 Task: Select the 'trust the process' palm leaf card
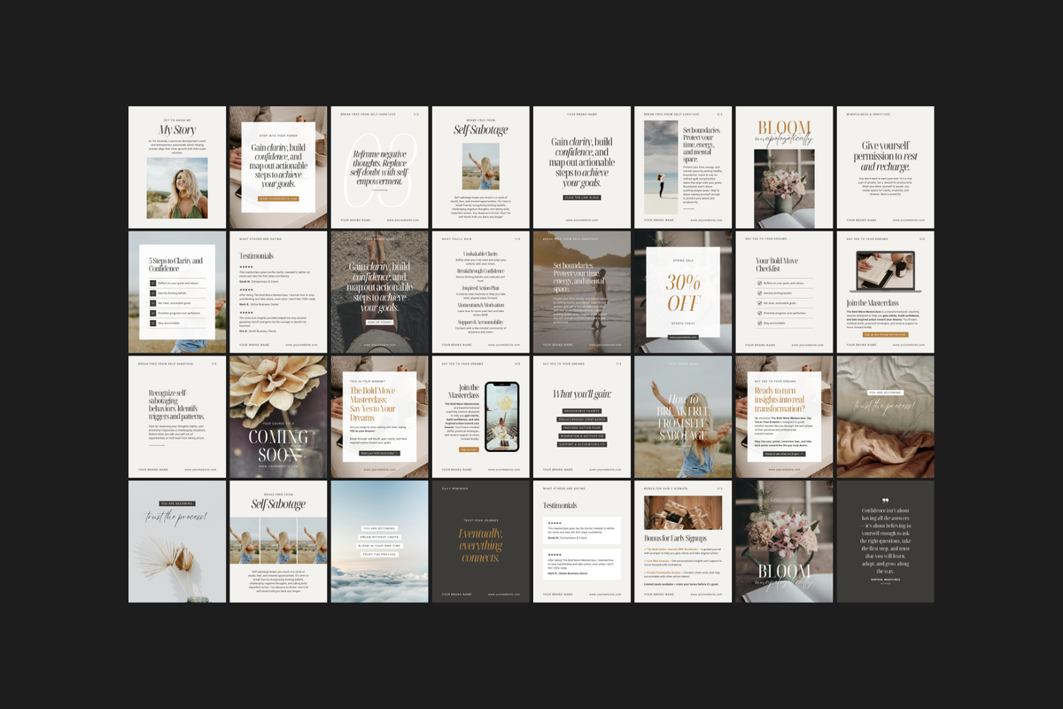[x=177, y=542]
